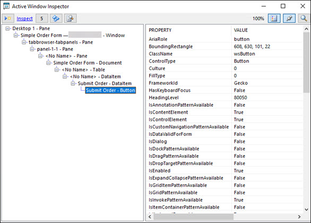The height and width of the screenshot is (223, 311).
Task: Click the ControlType property name
Action: click(x=162, y=61)
